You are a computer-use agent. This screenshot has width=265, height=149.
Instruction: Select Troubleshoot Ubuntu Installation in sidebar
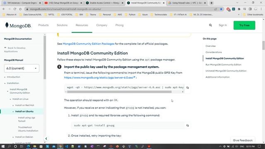[28, 129]
